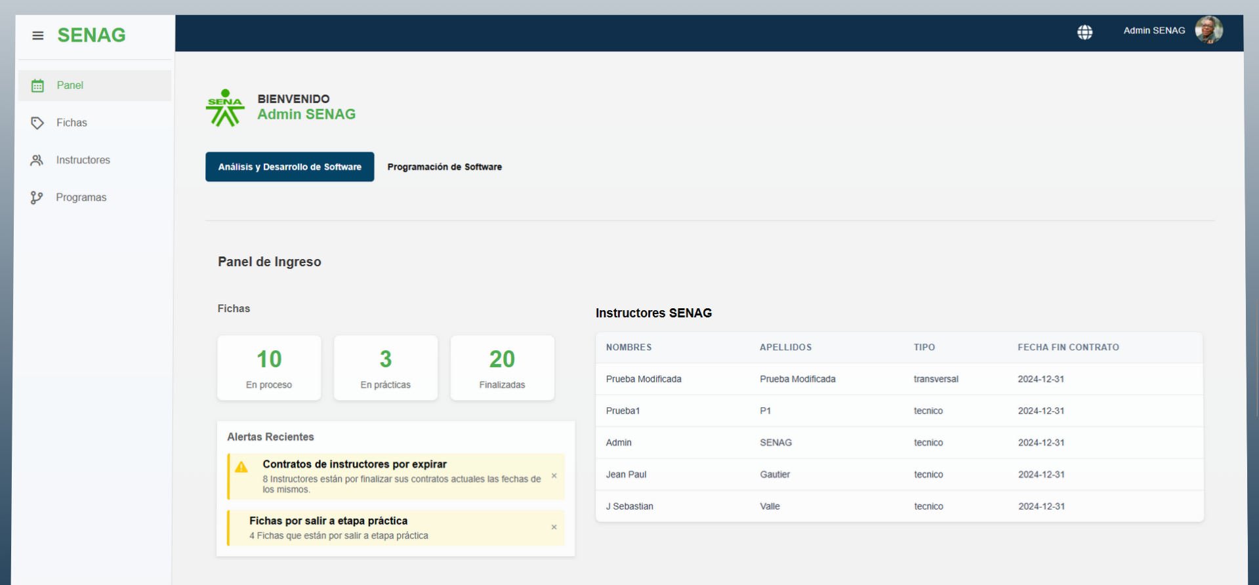Open Instructores in the sidebar
The width and height of the screenshot is (1259, 585).
pyautogui.click(x=83, y=160)
